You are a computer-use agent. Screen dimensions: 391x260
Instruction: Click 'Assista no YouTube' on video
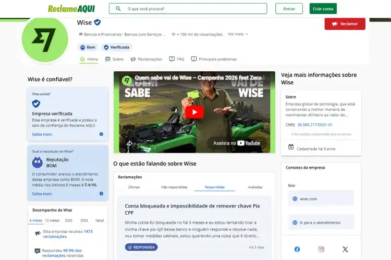click(x=236, y=143)
